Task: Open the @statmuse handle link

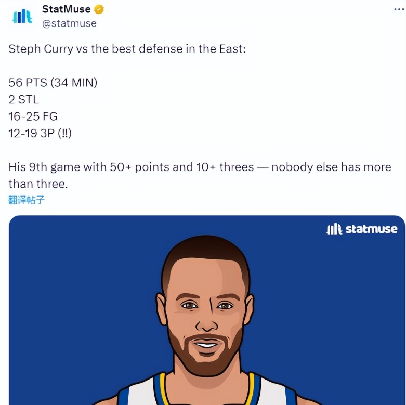Action: [x=69, y=23]
